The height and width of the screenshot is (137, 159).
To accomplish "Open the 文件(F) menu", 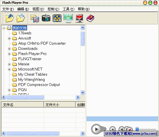I will point(8,9).
